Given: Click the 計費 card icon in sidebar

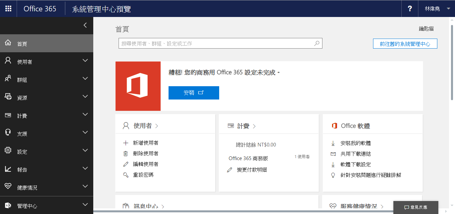Looking at the screenshot, I should click(8, 115).
